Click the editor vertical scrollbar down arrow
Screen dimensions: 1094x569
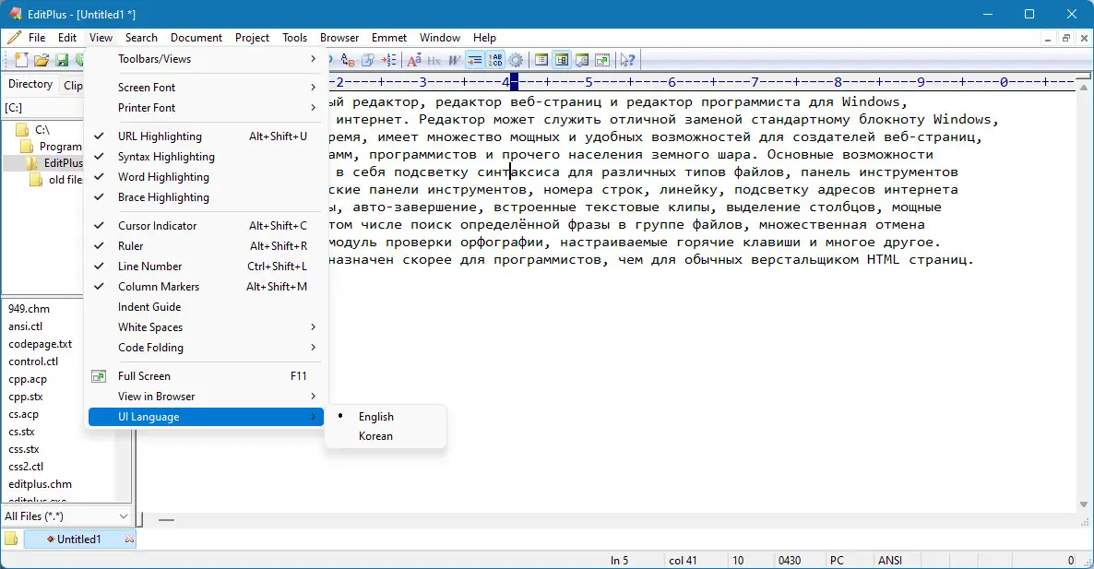1084,504
